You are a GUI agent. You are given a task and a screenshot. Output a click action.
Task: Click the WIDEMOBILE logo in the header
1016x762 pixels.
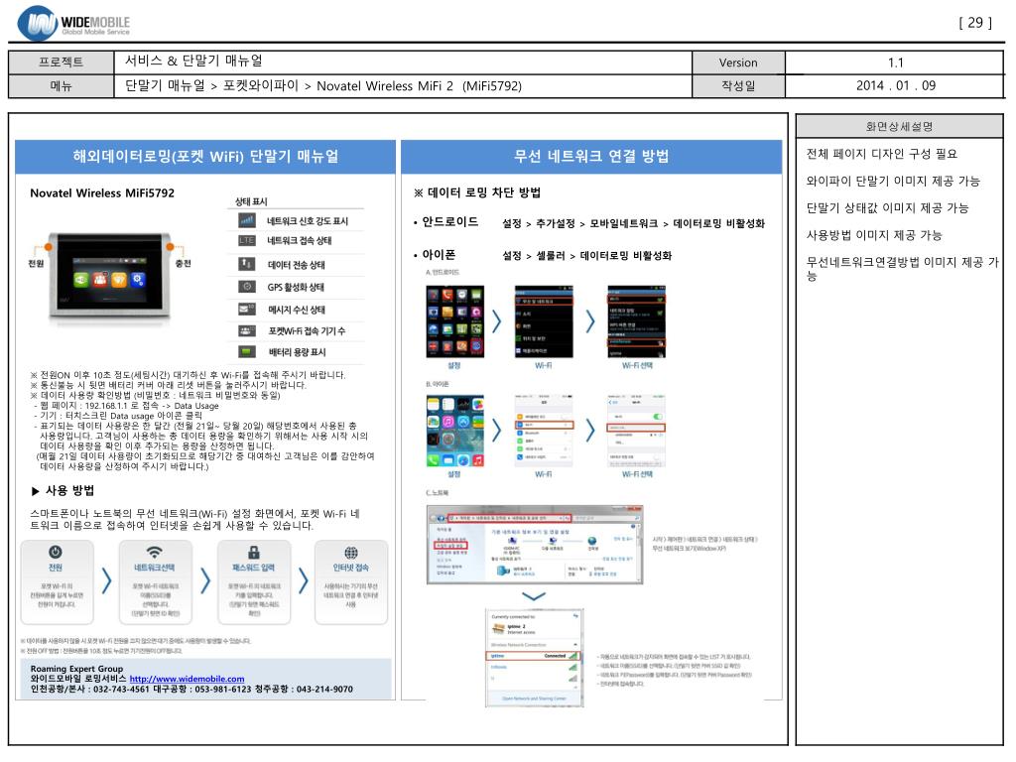click(73, 23)
